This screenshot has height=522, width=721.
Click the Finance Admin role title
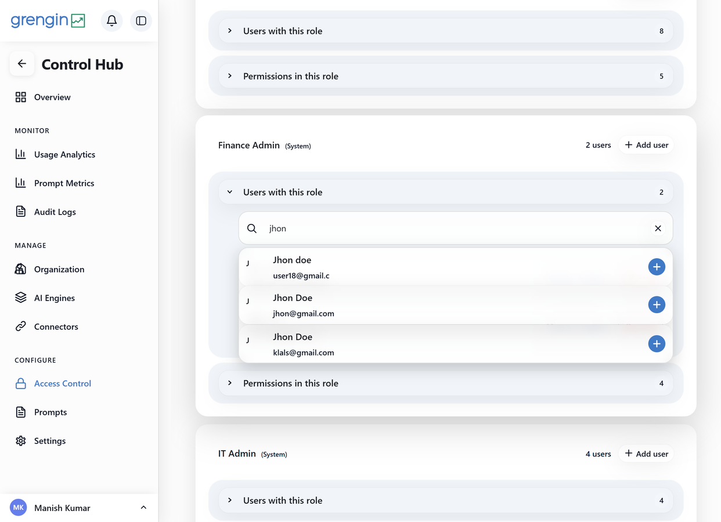[249, 145]
